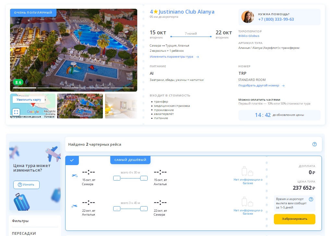
Task: Click Нет информации о багаже for outbound flight
Action: click(x=248, y=181)
